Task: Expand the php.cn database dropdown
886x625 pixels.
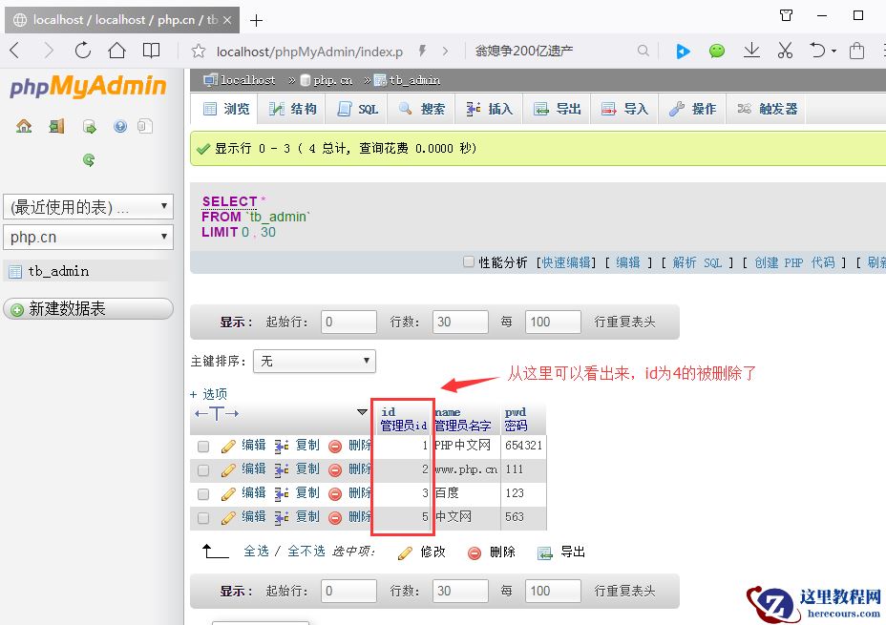Action: (88, 237)
